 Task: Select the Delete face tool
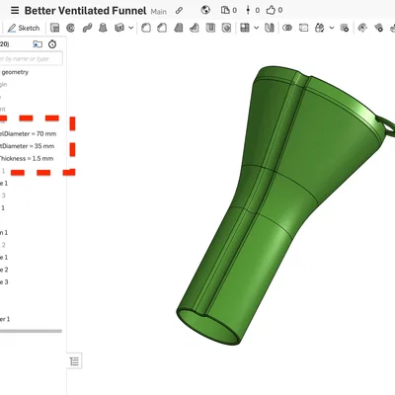378,28
